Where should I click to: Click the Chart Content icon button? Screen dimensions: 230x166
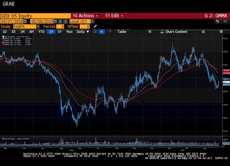point(174,32)
